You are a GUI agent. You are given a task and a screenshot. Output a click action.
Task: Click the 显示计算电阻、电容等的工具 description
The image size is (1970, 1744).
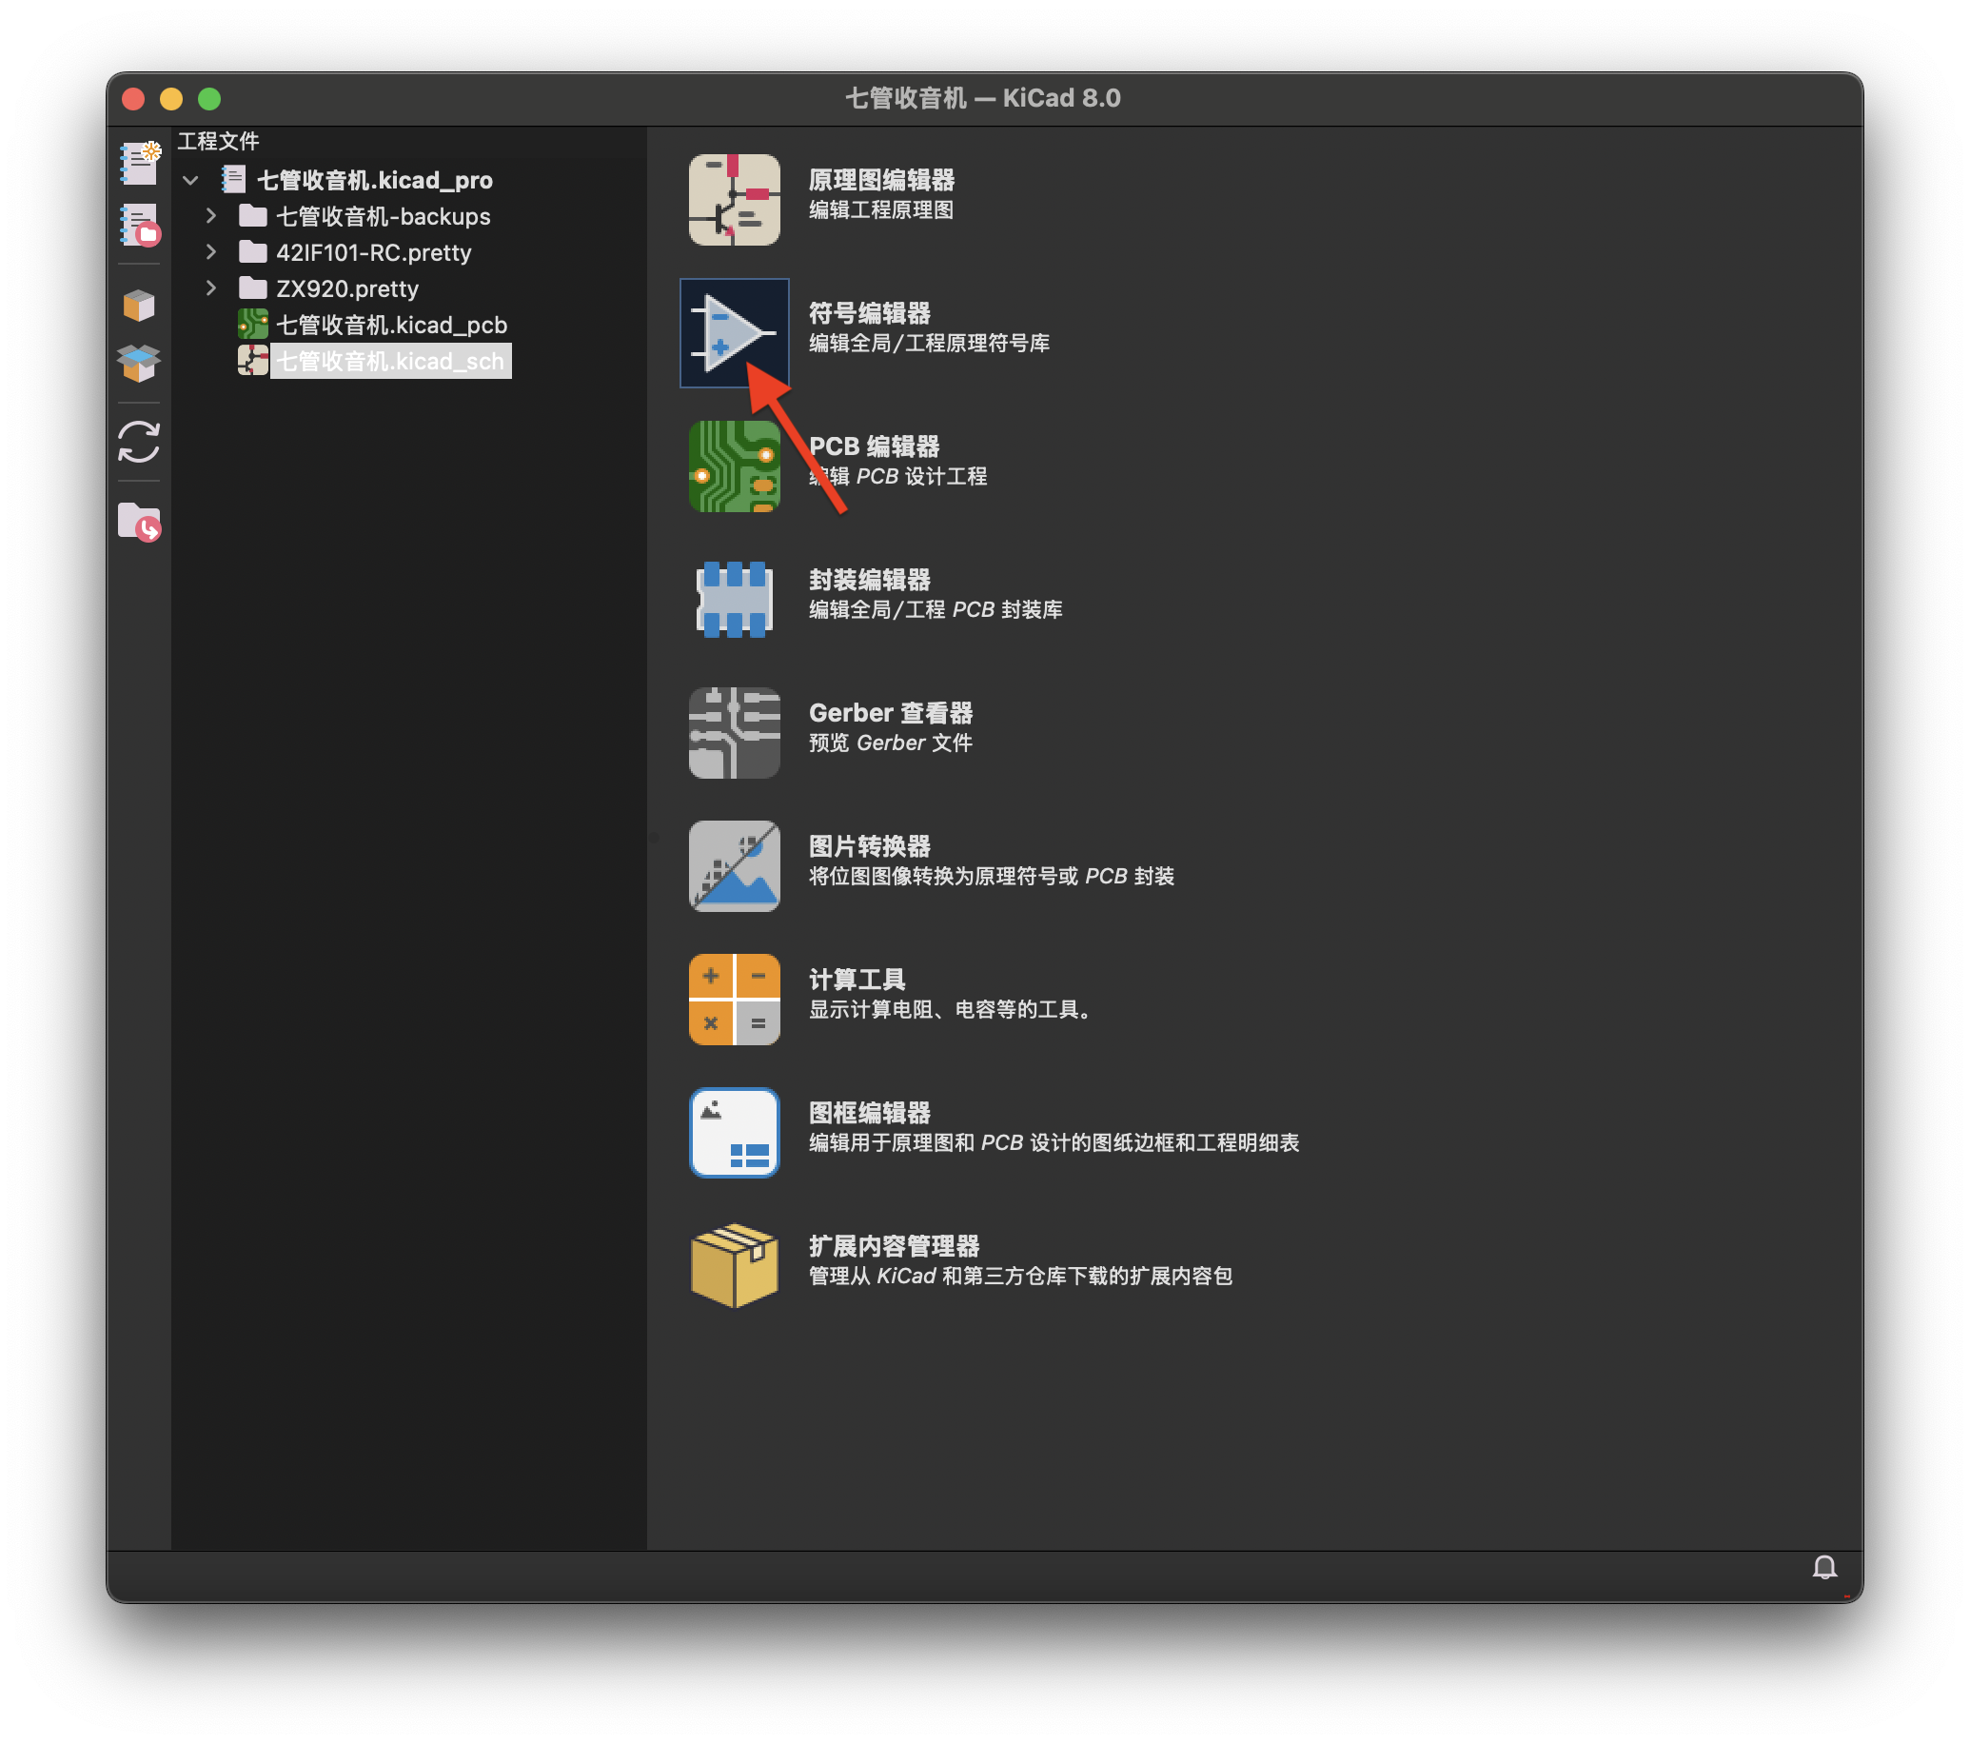(x=950, y=1009)
